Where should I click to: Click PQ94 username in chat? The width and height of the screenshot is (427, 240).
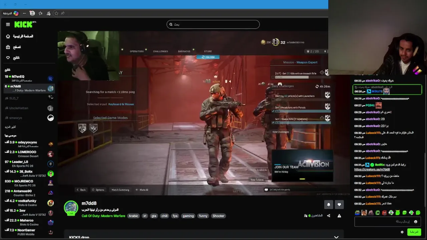[x=370, y=105]
